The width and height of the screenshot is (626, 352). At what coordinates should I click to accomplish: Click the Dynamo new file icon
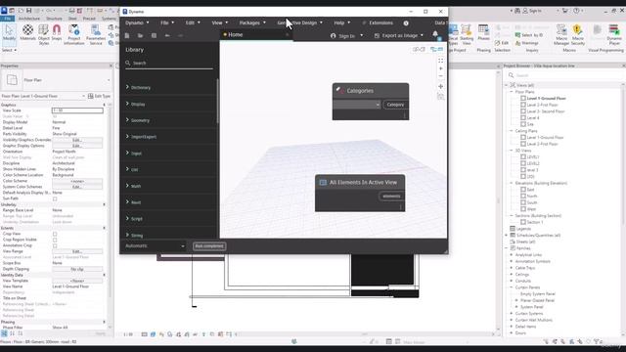pyautogui.click(x=127, y=35)
